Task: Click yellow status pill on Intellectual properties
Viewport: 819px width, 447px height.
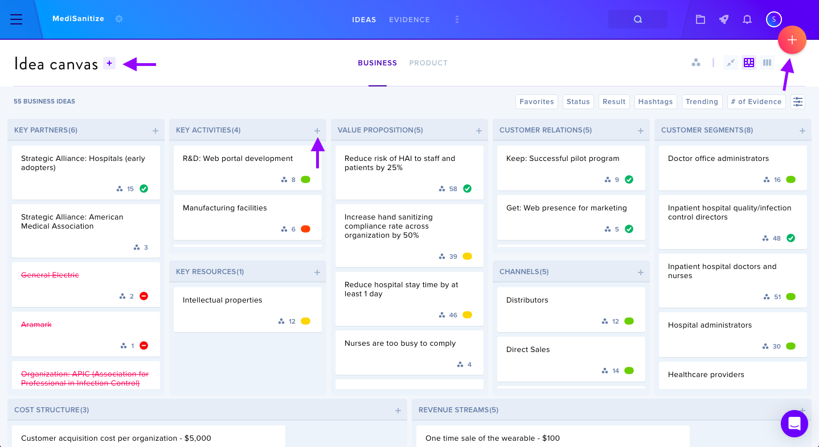Action: coord(305,321)
